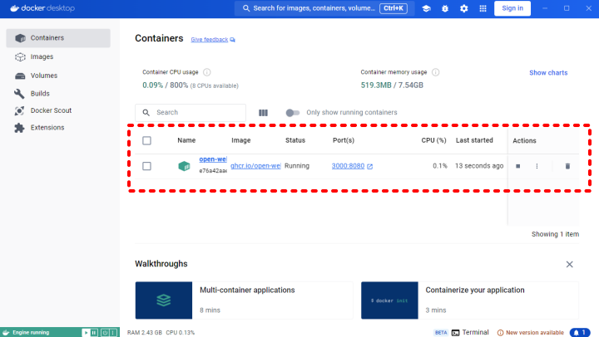Open Volumes in the sidebar
The image size is (599, 337).
[43, 76]
